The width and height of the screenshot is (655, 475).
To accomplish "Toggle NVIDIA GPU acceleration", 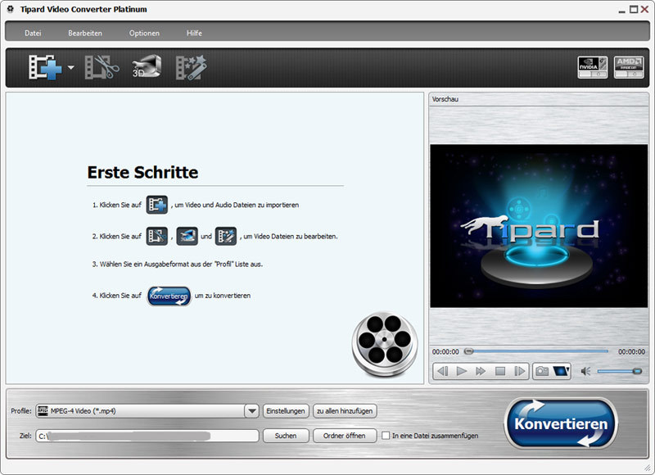I will click(592, 67).
